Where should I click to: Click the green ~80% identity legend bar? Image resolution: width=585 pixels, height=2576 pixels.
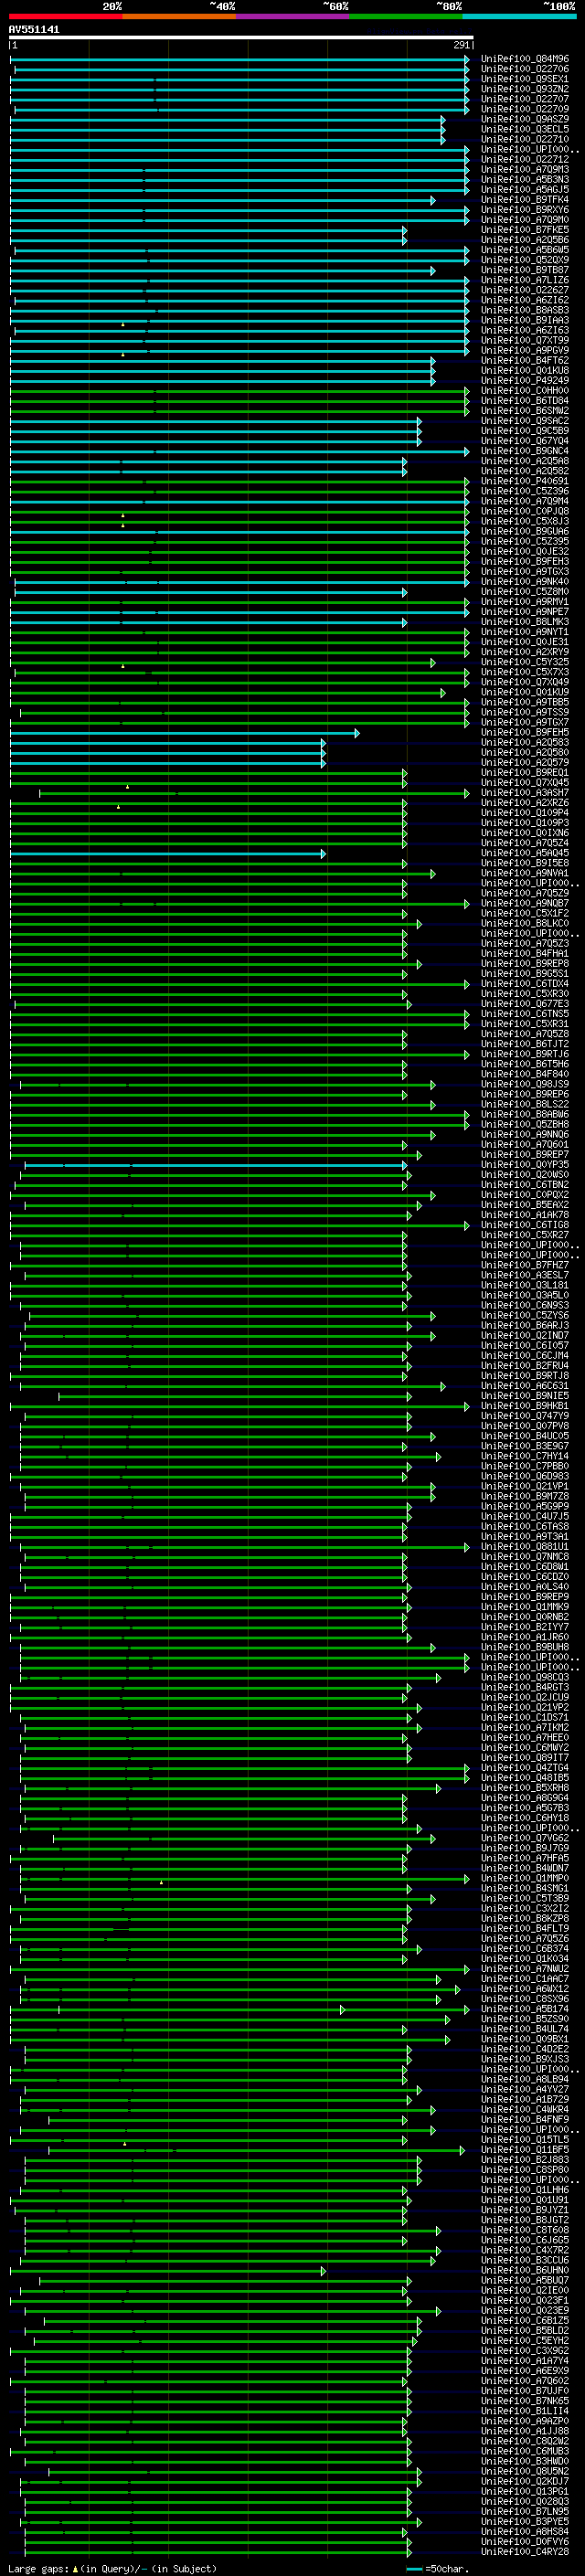(406, 17)
